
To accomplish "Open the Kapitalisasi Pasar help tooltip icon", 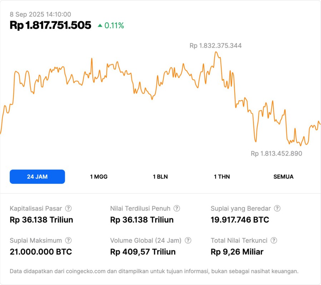I will [68, 208].
